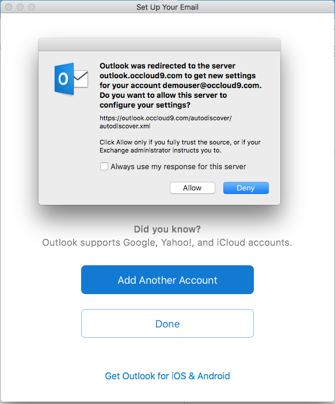
Task: Open Get Outlook for iOS & Android link
Action: point(167,376)
